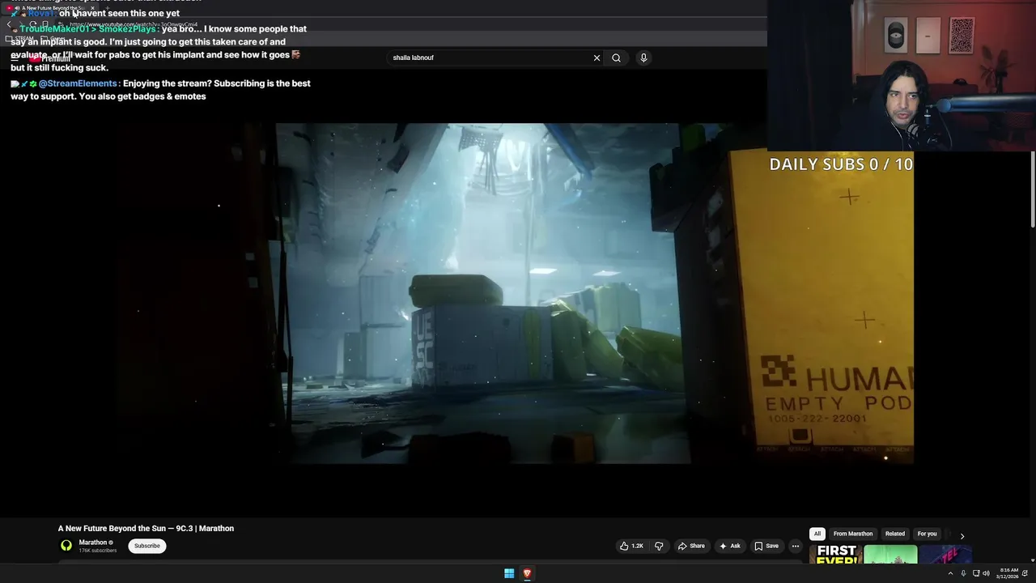Open a new browser tab with plus
The width and height of the screenshot is (1036, 583).
107,8
